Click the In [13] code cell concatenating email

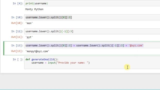pyautogui.click(x=92, y=45)
